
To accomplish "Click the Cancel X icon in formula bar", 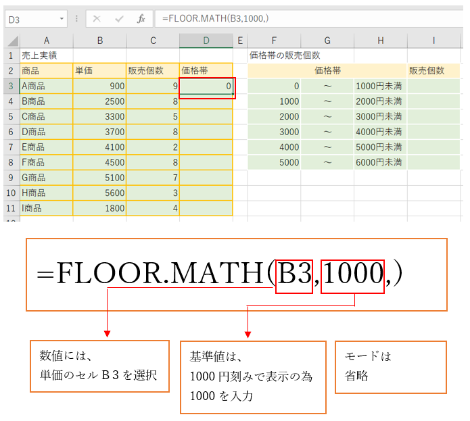I will [x=97, y=19].
